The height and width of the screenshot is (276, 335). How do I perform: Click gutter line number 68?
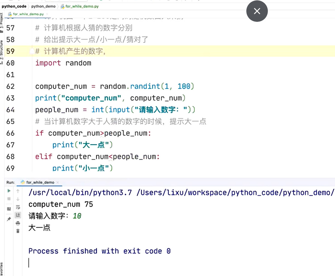[x=10, y=157]
